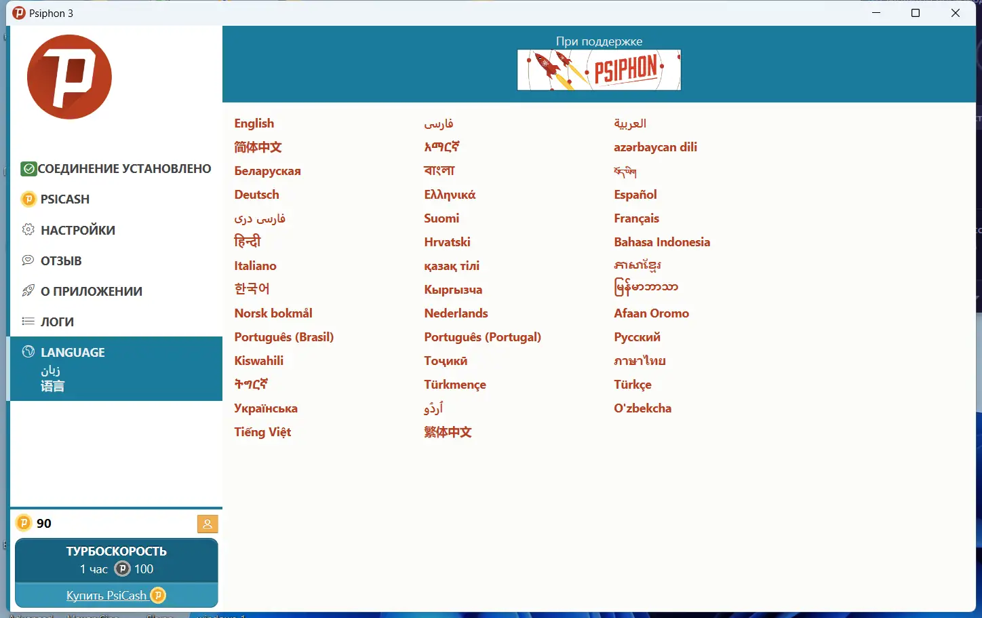This screenshot has width=982, height=618.
Task: Select فارسی Persian language
Action: pos(438,123)
